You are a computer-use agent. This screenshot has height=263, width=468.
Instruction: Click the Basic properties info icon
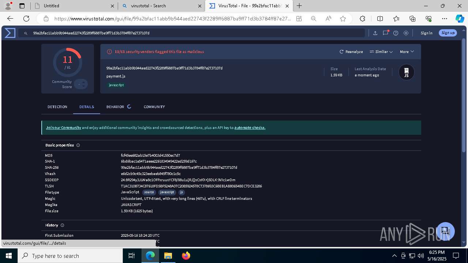(78, 145)
